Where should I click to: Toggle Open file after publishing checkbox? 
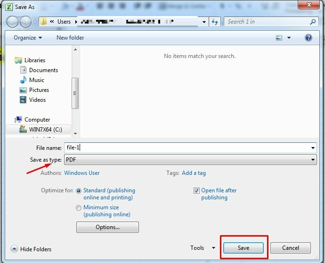click(196, 190)
